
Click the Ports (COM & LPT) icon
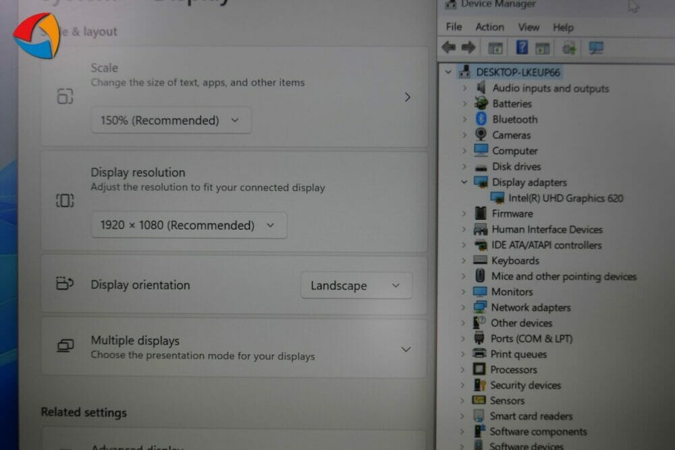pos(479,338)
